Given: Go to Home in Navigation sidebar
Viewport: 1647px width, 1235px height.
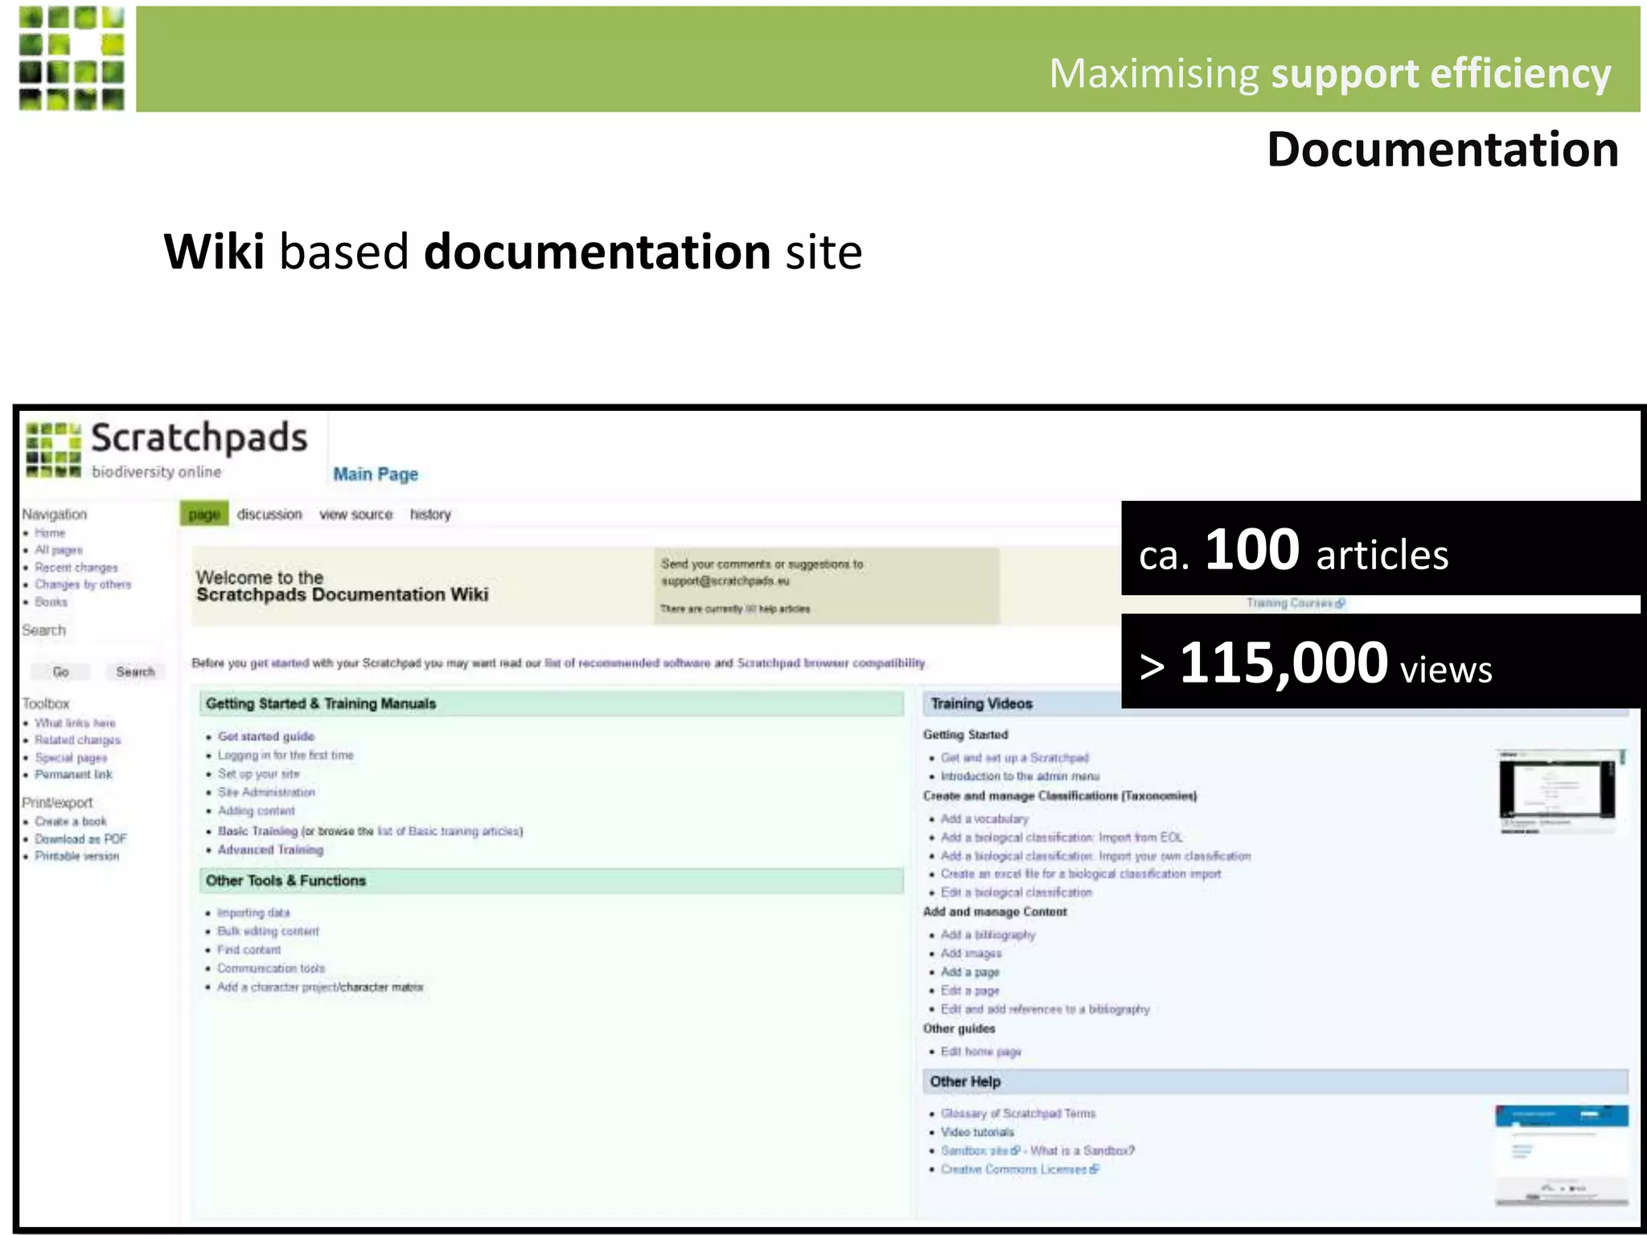Looking at the screenshot, I should [x=50, y=533].
